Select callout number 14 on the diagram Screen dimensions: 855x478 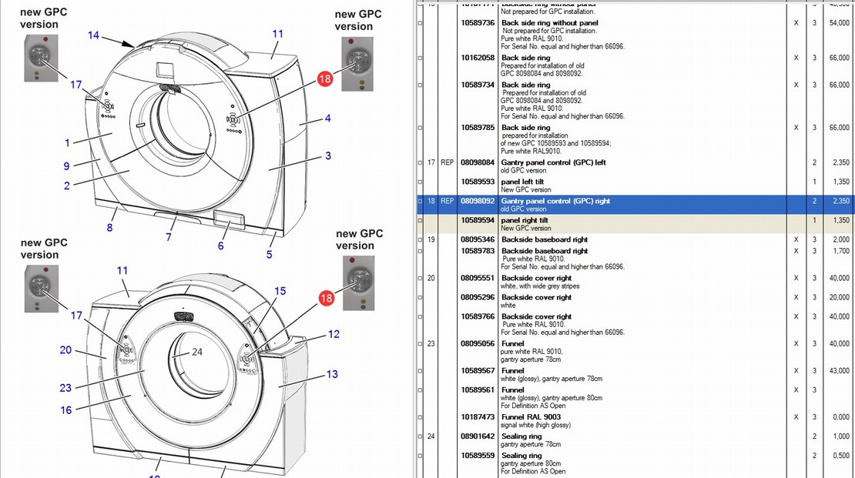pyautogui.click(x=94, y=35)
